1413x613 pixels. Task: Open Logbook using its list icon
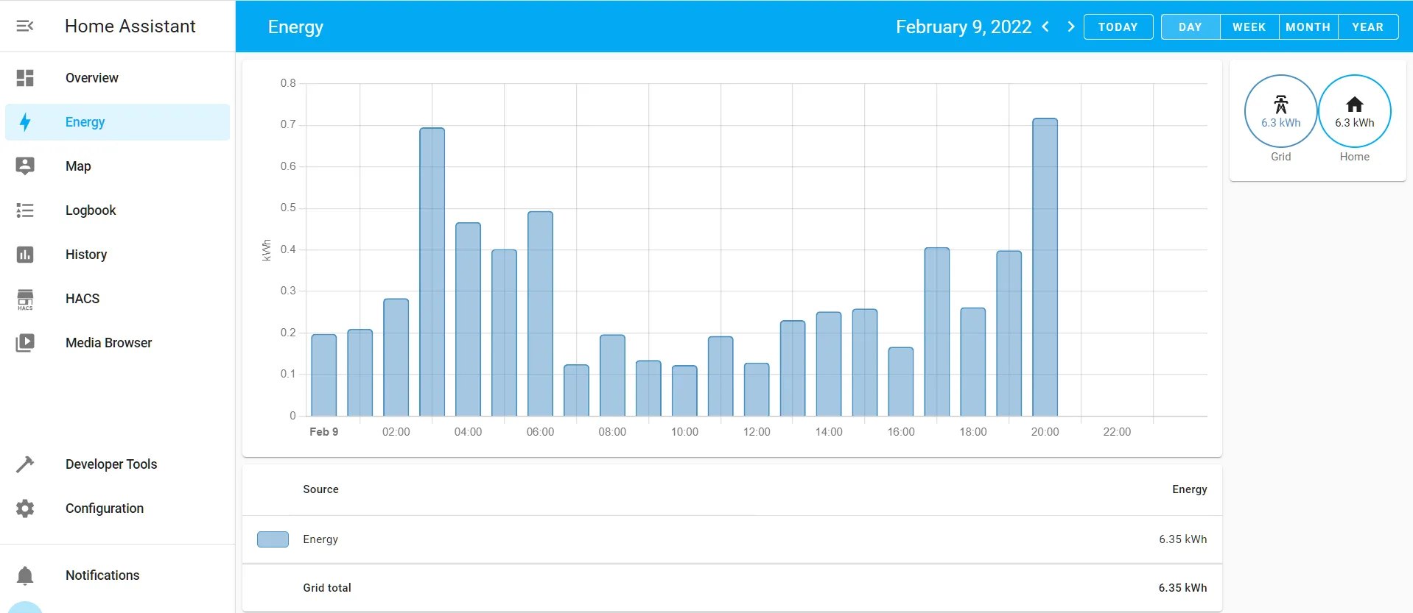click(25, 210)
